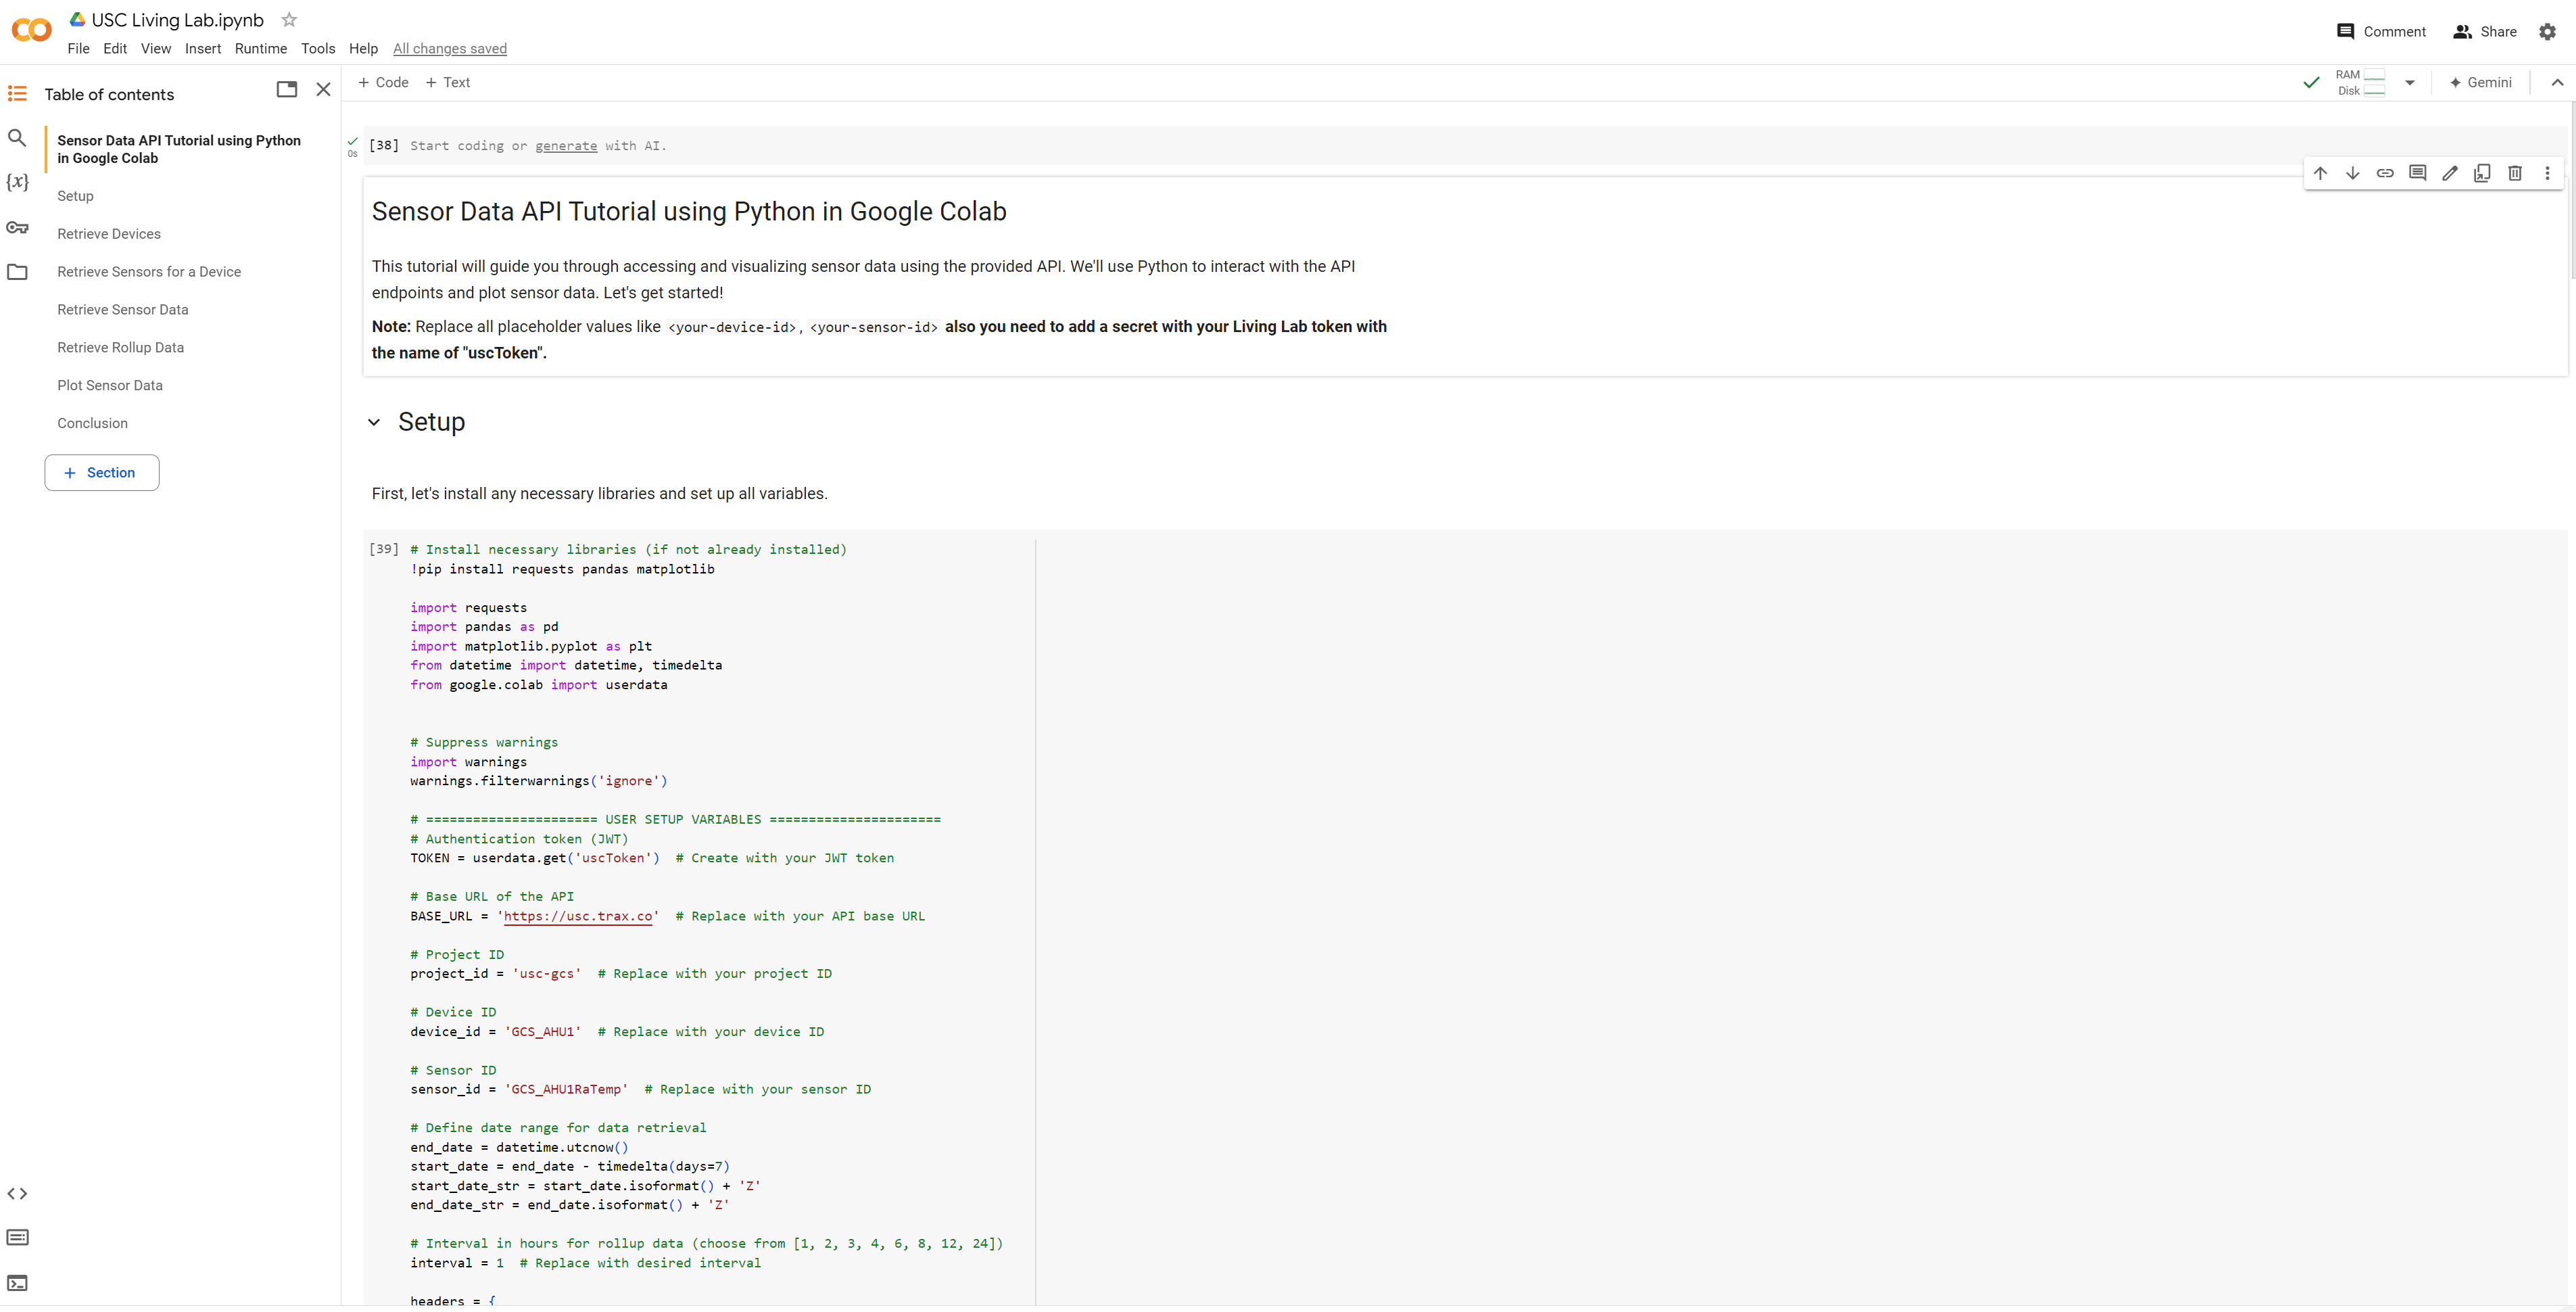Image resolution: width=2576 pixels, height=1312 pixels.
Task: Open the Secrets panel
Action: coord(17,227)
